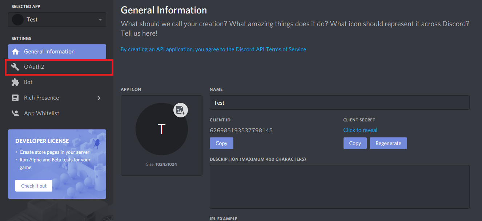482x221 pixels.
Task: Open the Rich Presence section
Action: [57, 98]
